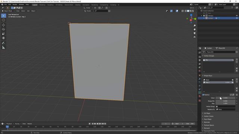This screenshot has width=239, height=134.
Task: Collapse the Window collection in outliner
Action: [x=202, y=16]
